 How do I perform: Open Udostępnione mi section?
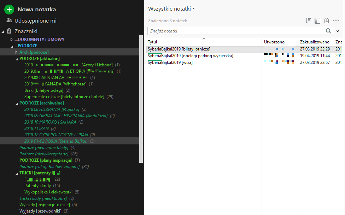(35, 21)
